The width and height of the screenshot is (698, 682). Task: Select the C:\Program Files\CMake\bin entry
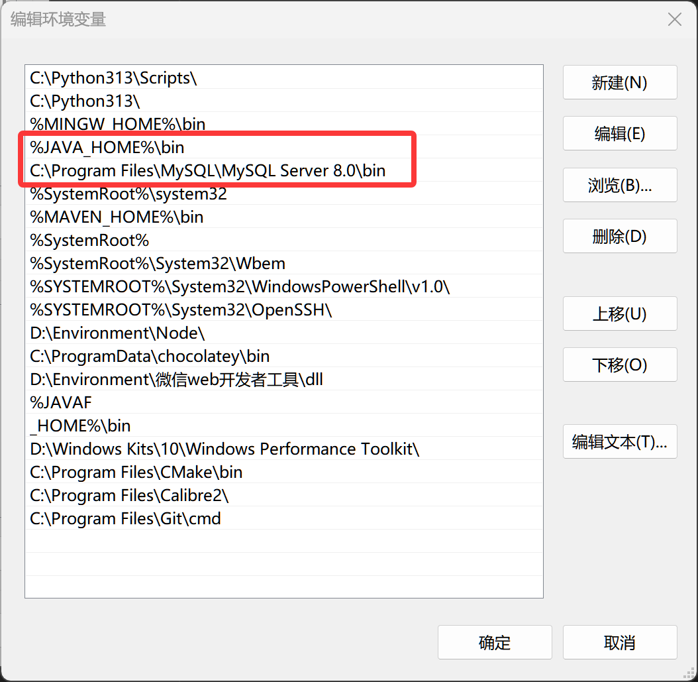[x=284, y=471]
